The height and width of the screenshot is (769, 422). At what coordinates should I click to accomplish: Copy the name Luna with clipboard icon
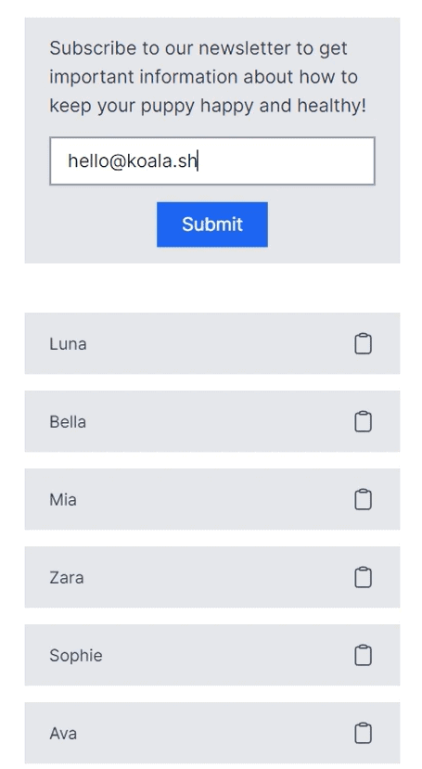click(x=363, y=343)
